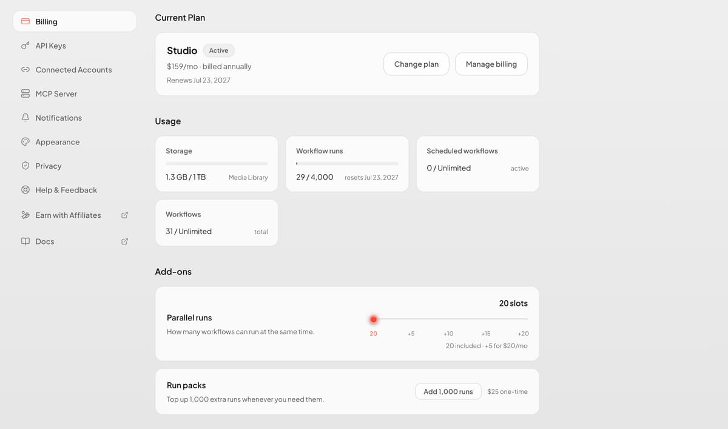Click the Active plan status badge

point(219,50)
